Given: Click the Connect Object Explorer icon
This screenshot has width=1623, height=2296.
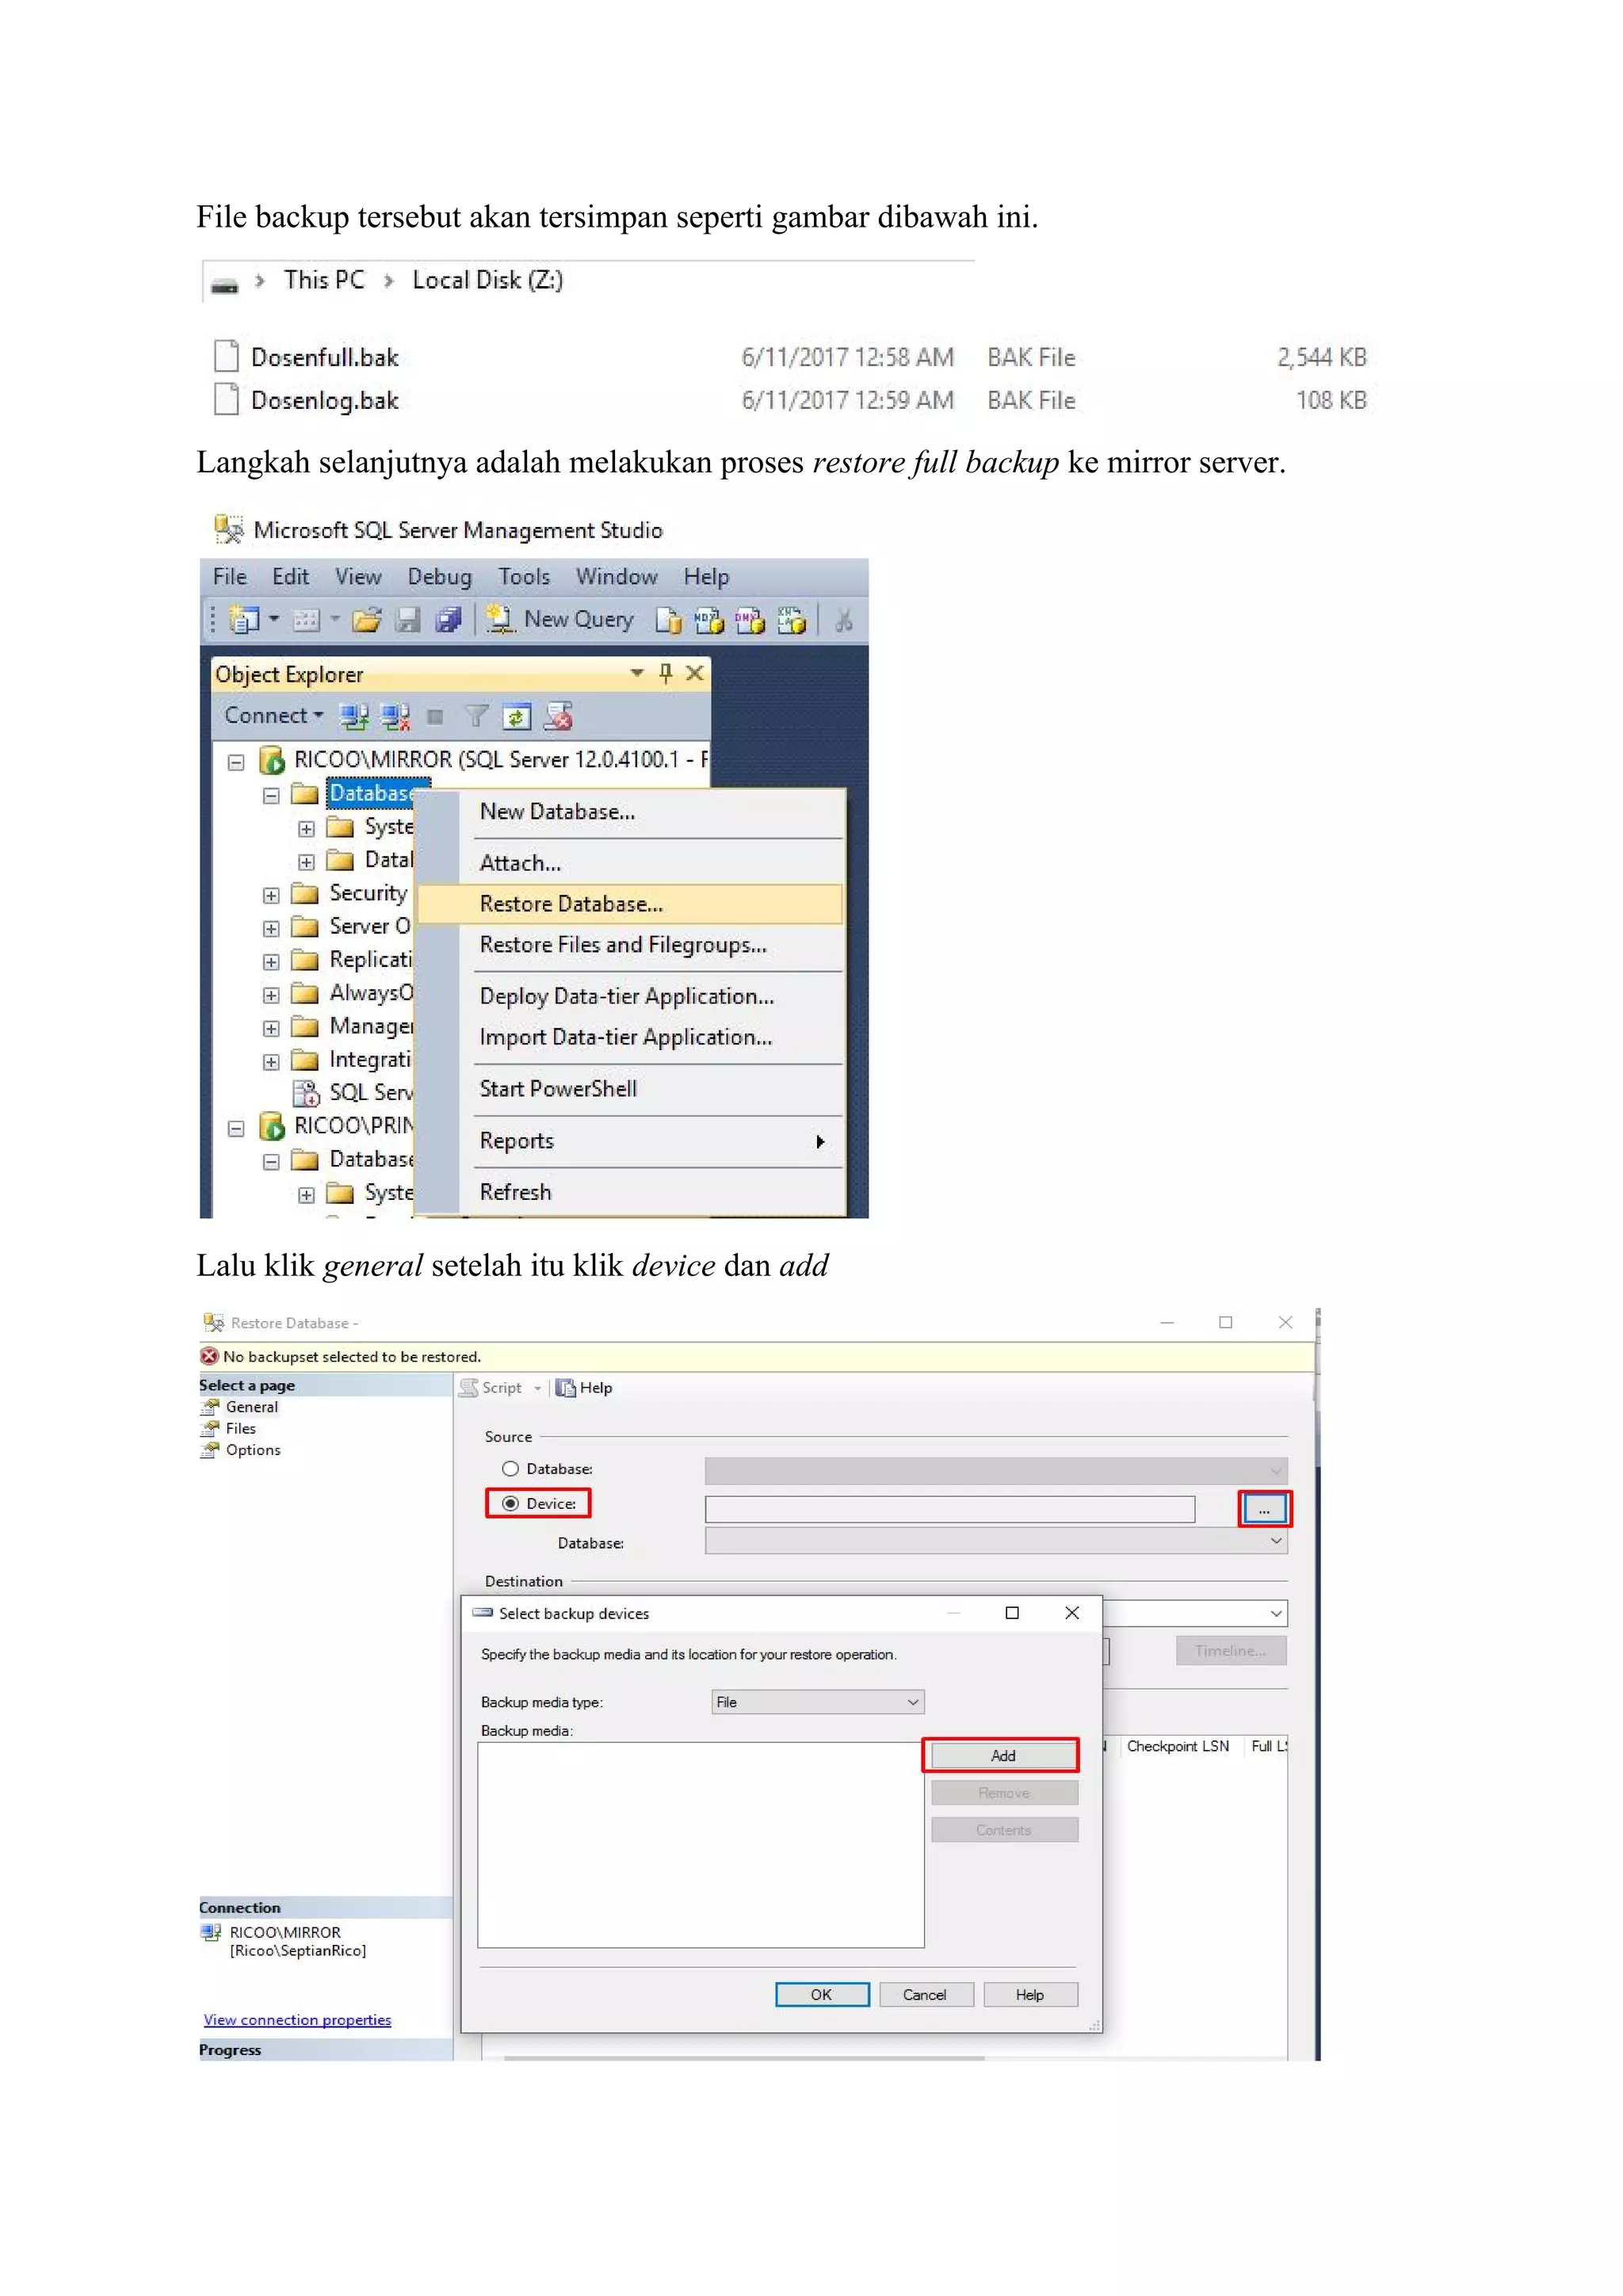Looking at the screenshot, I should click(x=353, y=716).
